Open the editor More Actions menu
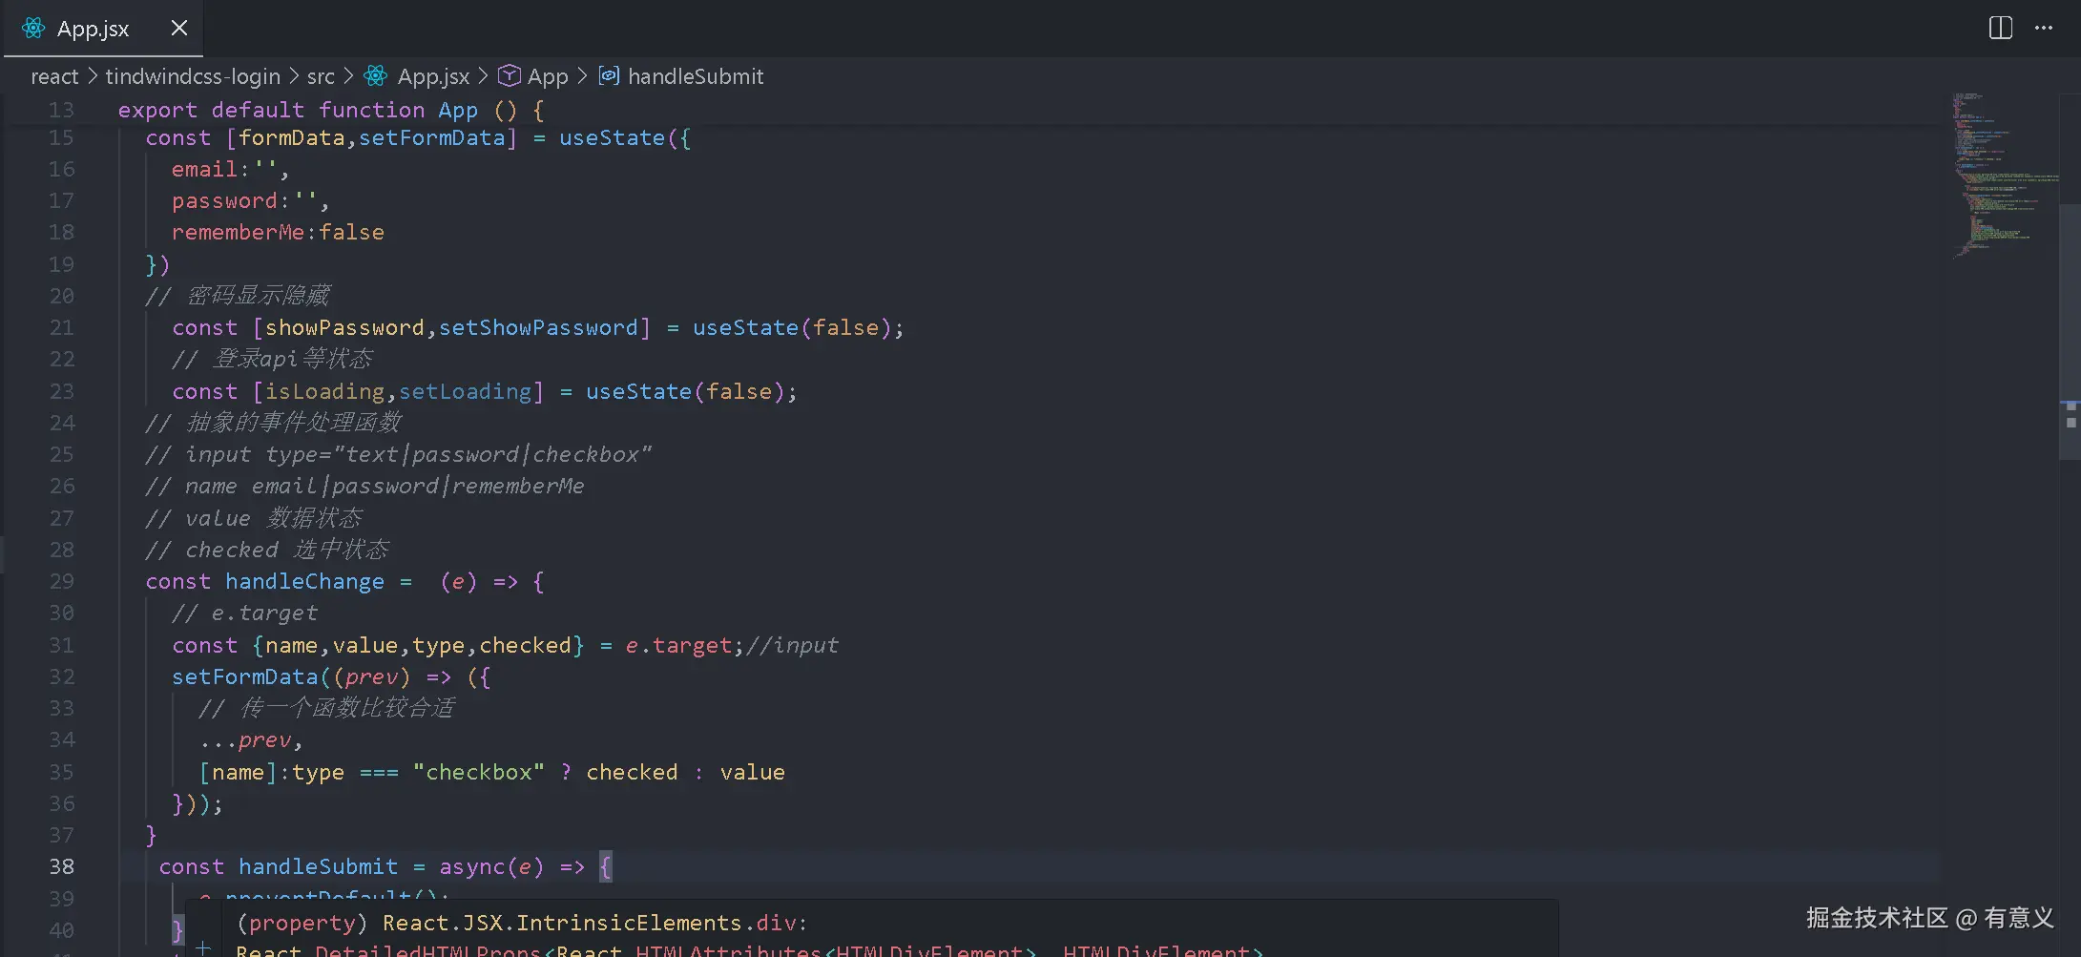 pyautogui.click(x=2043, y=29)
